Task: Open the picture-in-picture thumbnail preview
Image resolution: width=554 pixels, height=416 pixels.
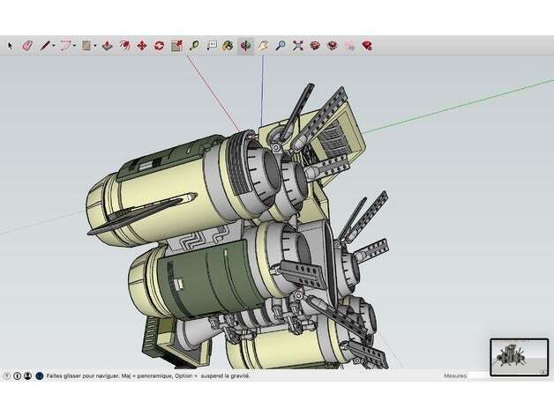Action: point(518,356)
